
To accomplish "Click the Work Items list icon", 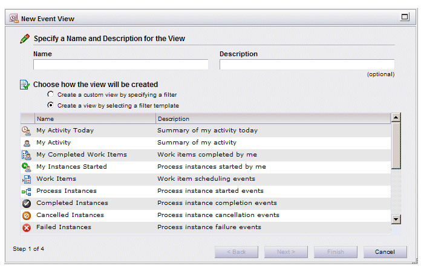I will 27,179.
